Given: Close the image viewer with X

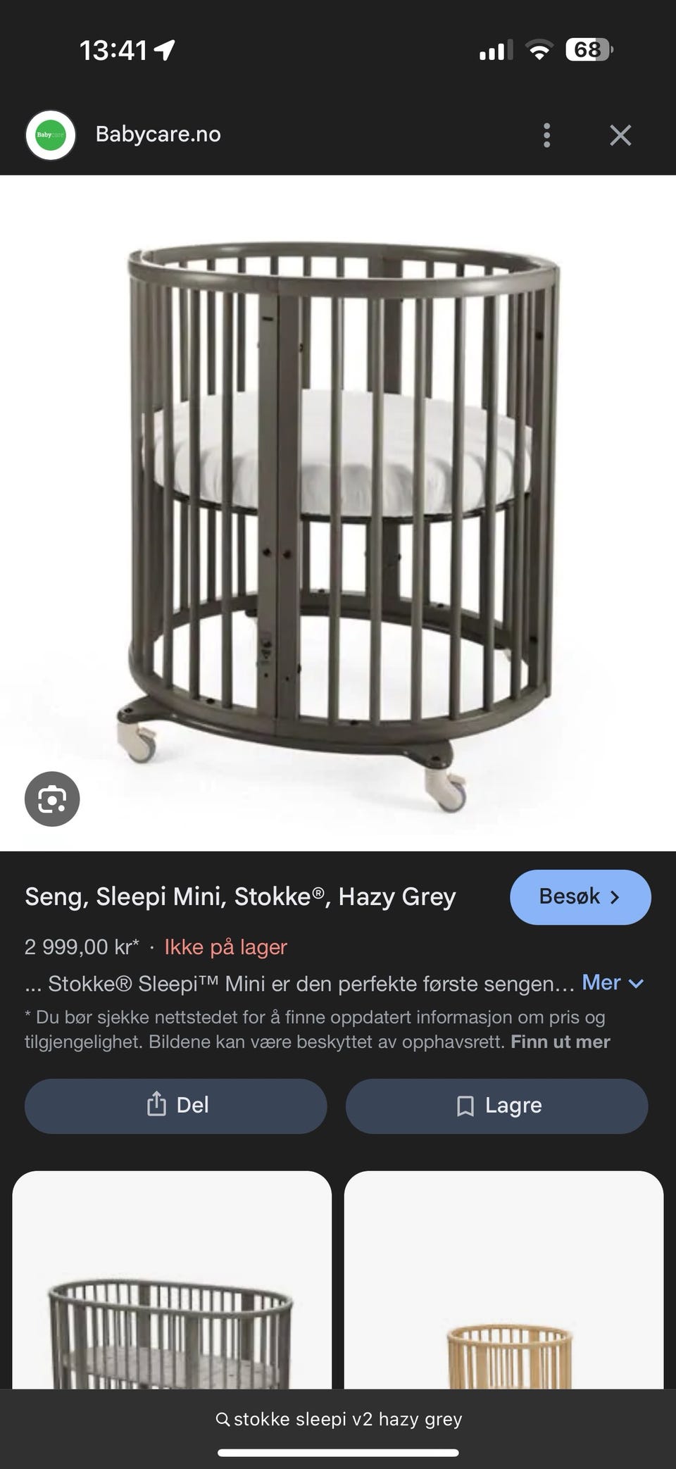Looking at the screenshot, I should (x=620, y=135).
